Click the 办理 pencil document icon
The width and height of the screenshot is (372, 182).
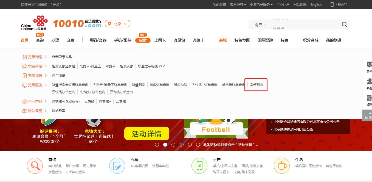click(117, 166)
